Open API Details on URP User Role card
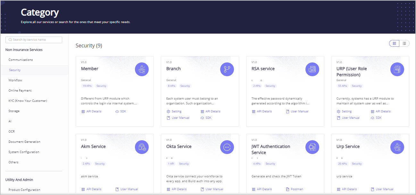The width and height of the screenshot is (416, 195). (x=381, y=111)
